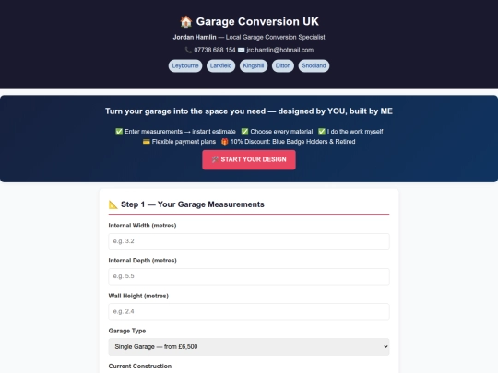Image resolution: width=498 pixels, height=373 pixels.
Task: Click the phone icon next to 07738 688 154
Action: pos(188,50)
